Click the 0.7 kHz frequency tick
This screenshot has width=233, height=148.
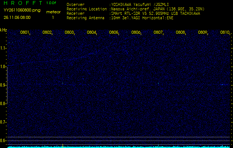(3, 122)
